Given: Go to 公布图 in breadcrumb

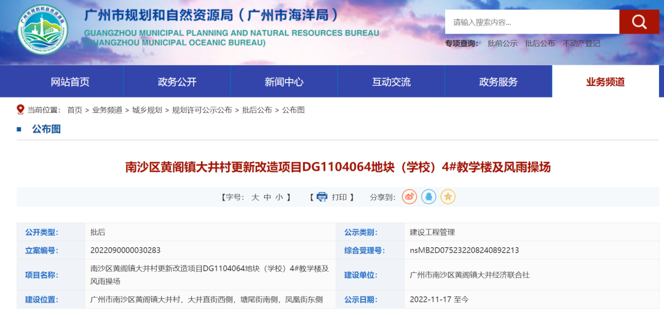Looking at the screenshot, I should coord(293,110).
